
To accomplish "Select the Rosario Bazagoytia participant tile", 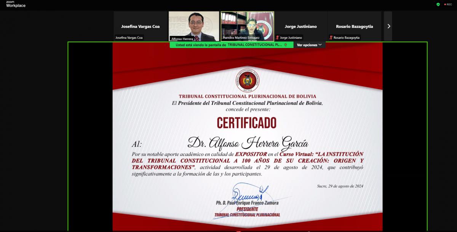I will (x=354, y=26).
